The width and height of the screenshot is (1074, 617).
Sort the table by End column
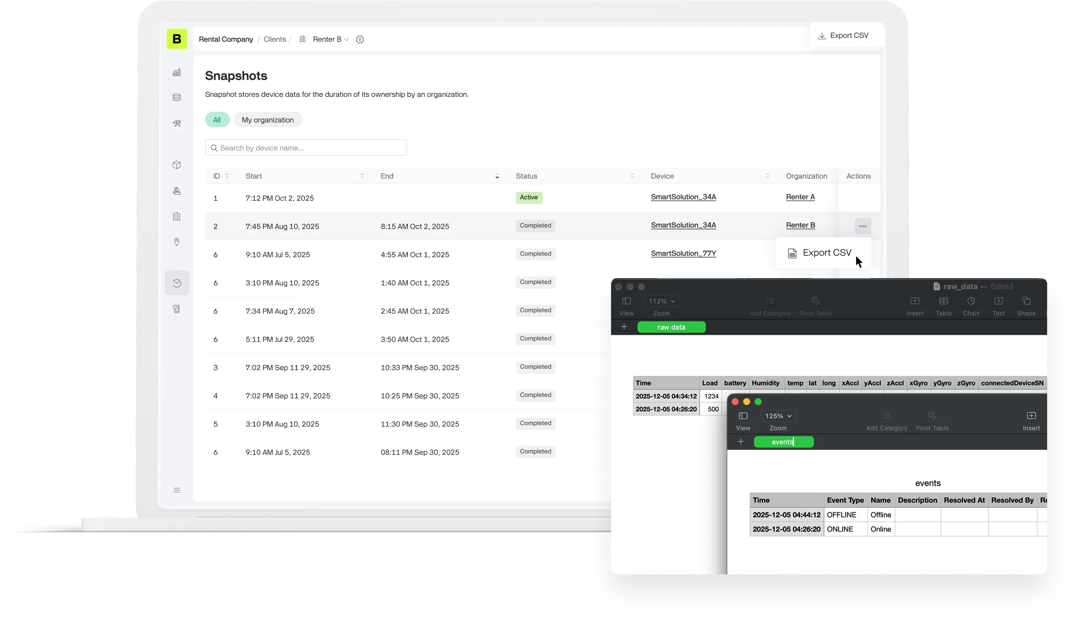click(x=497, y=176)
